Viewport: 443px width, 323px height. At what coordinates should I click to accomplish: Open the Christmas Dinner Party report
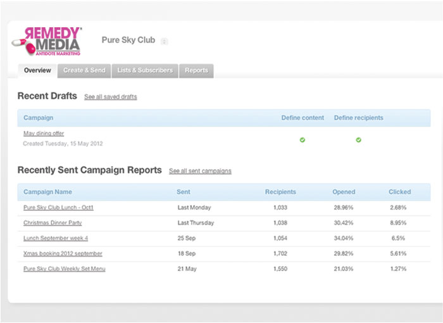53,223
